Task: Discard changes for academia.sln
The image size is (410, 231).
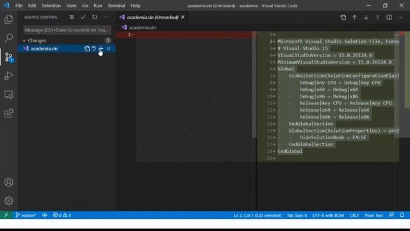Action: click(x=94, y=49)
